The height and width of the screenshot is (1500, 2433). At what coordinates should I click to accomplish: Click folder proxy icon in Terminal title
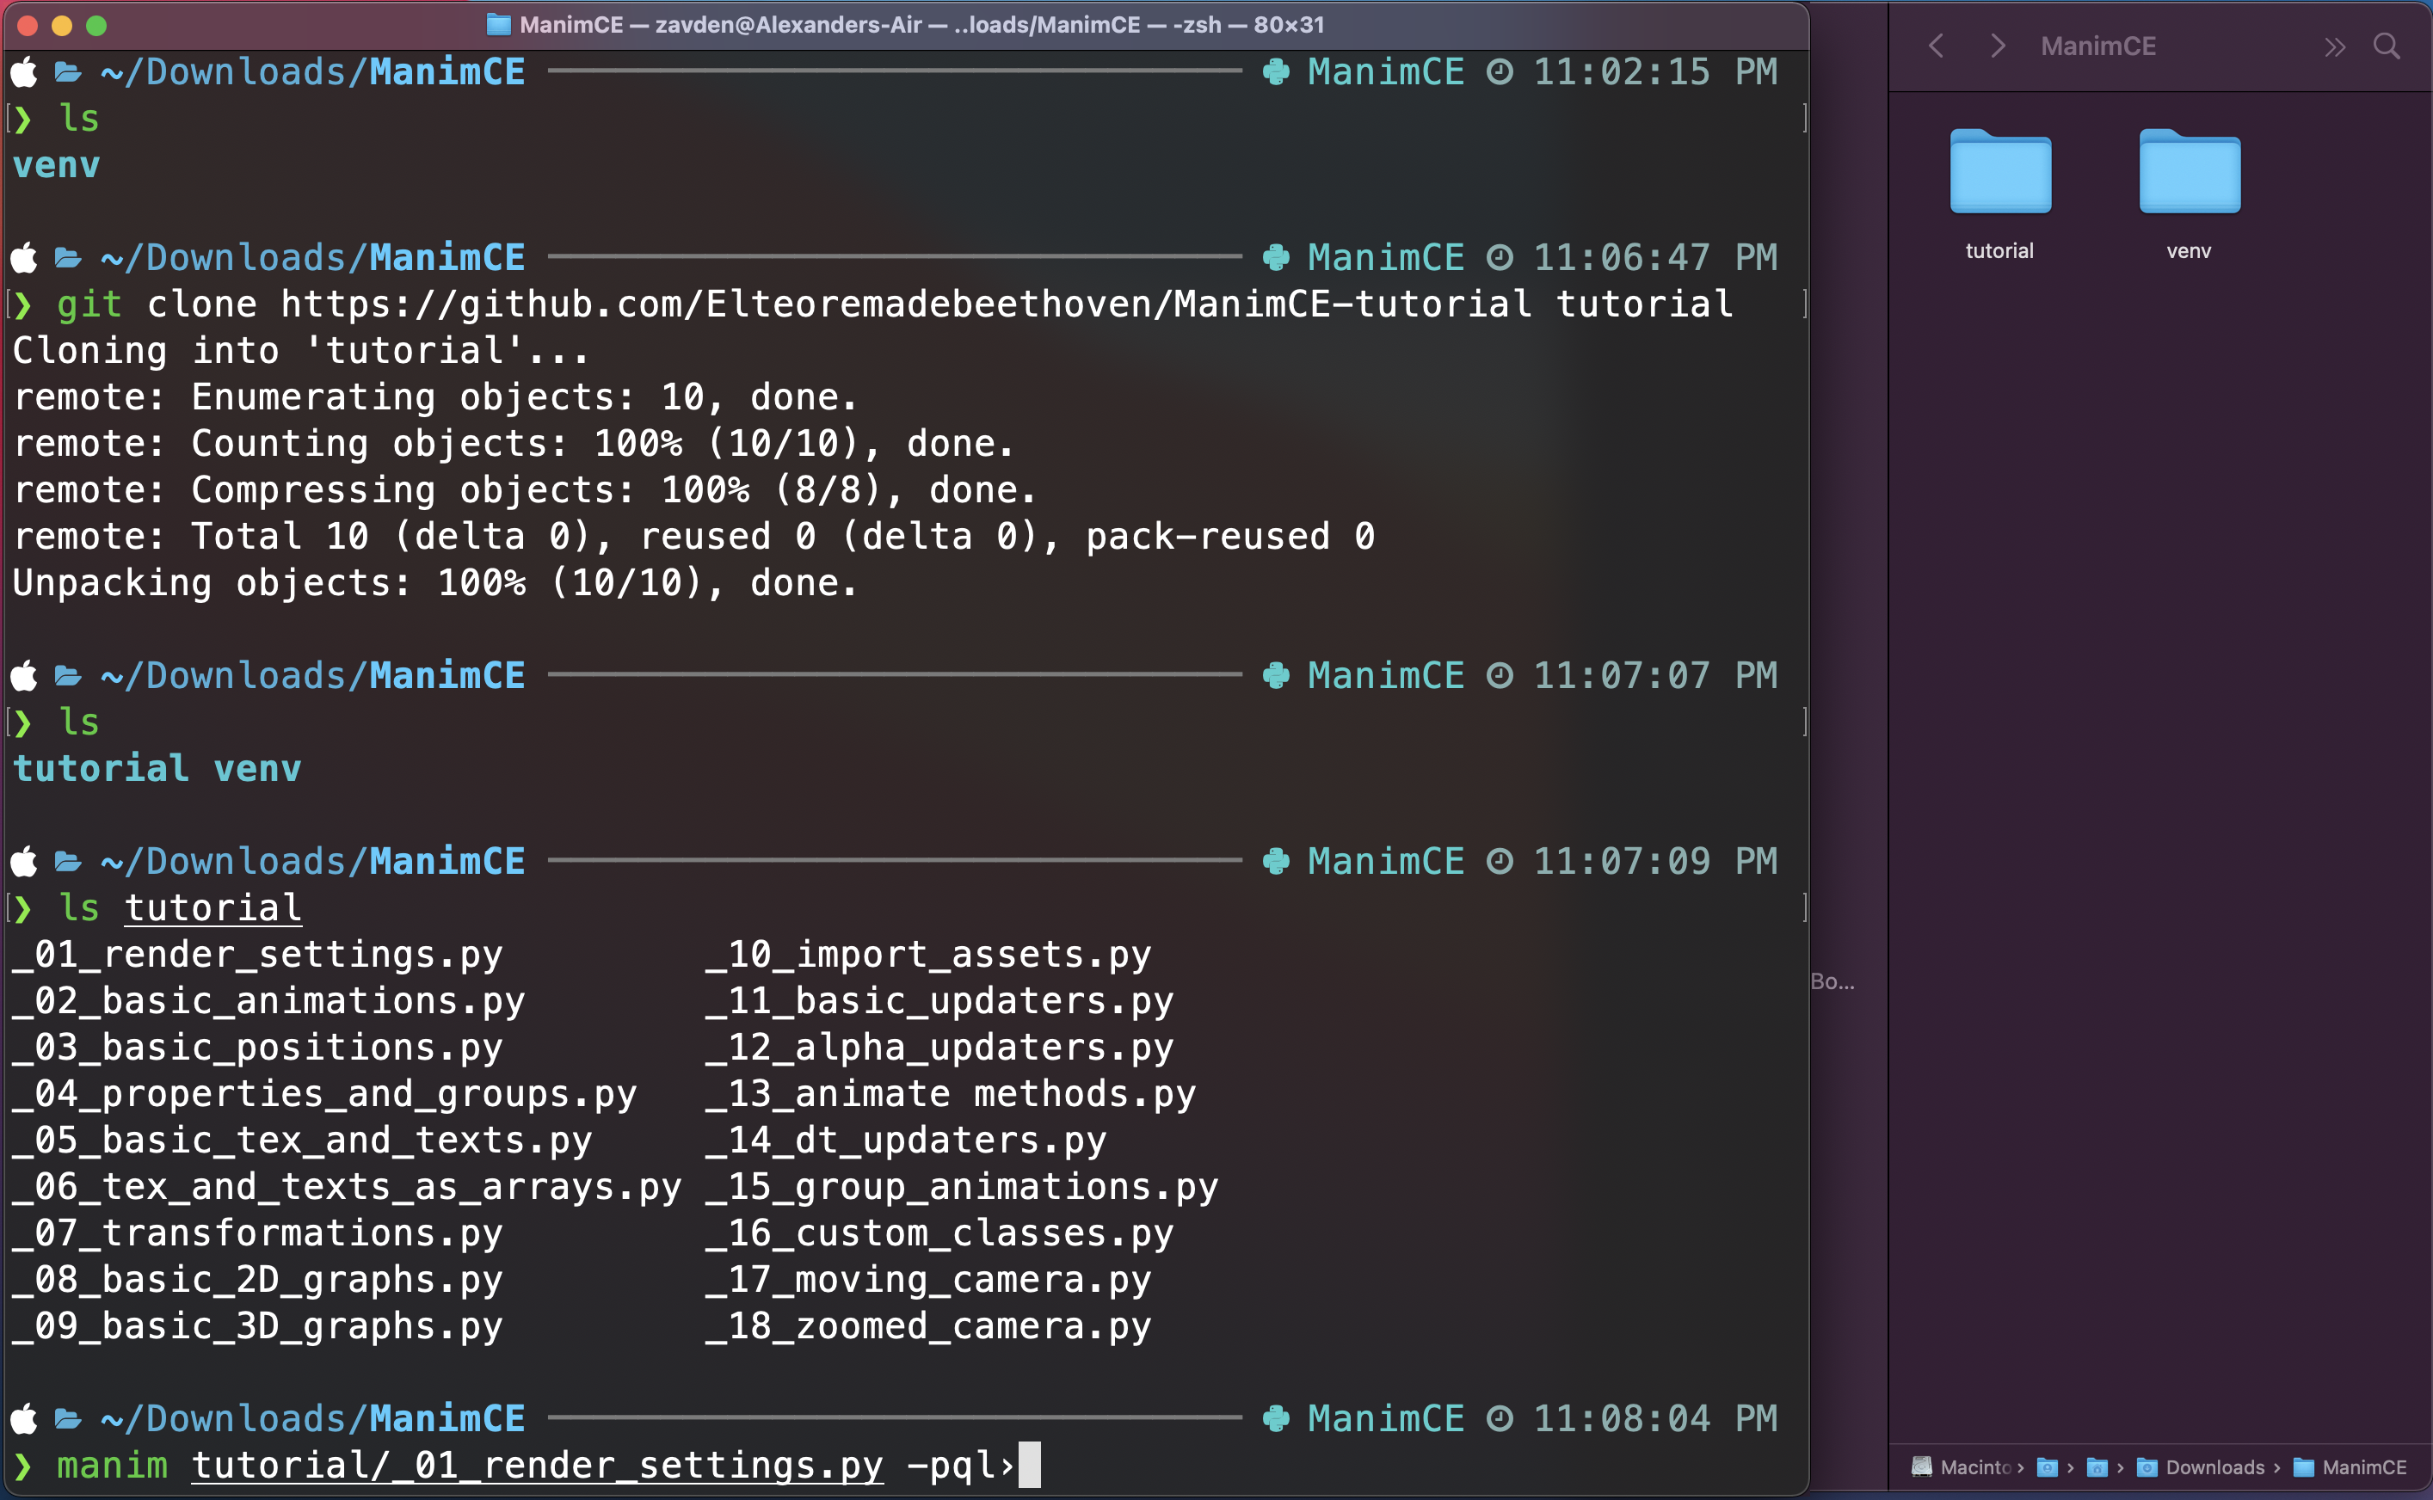coord(498,25)
